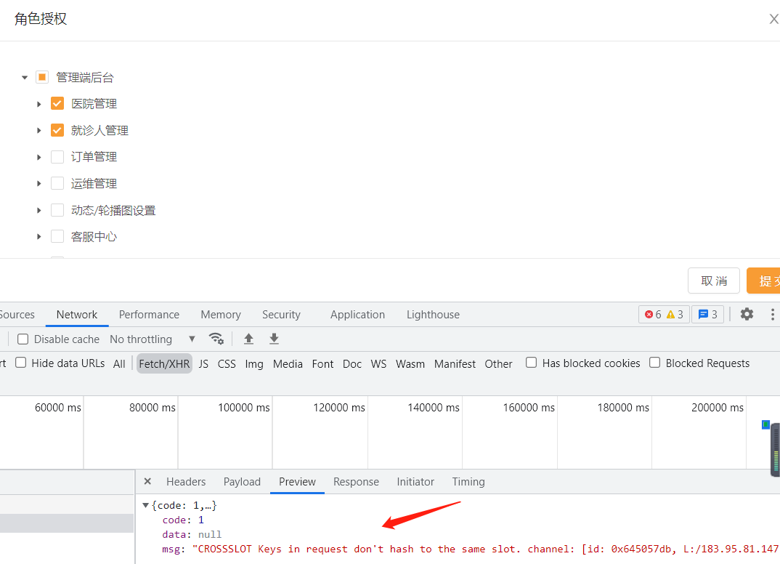Enable the Disable cache checkbox
Screen dimensions: 780x564
pos(23,339)
